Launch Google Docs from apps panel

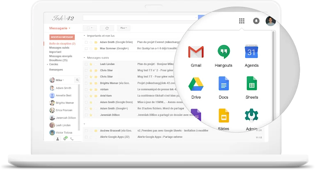pos(223,84)
